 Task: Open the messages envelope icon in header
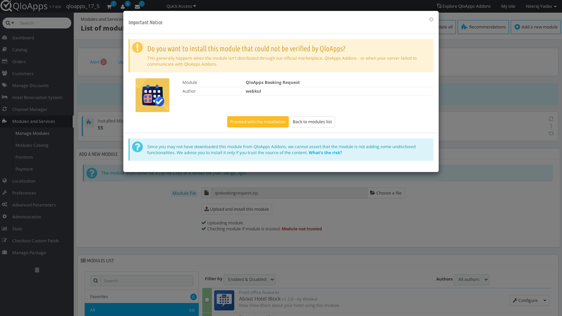(137, 6)
